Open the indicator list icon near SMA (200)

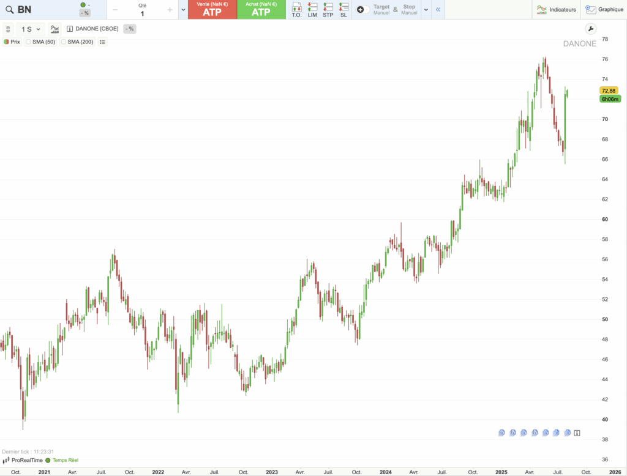(102, 42)
